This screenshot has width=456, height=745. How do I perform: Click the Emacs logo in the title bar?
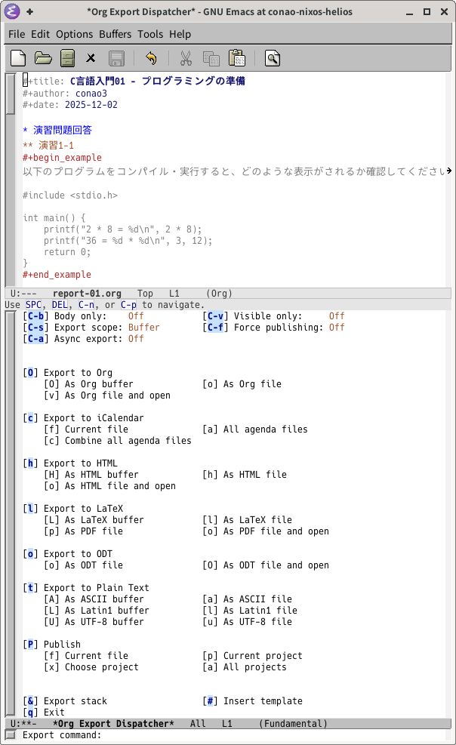tap(12, 11)
